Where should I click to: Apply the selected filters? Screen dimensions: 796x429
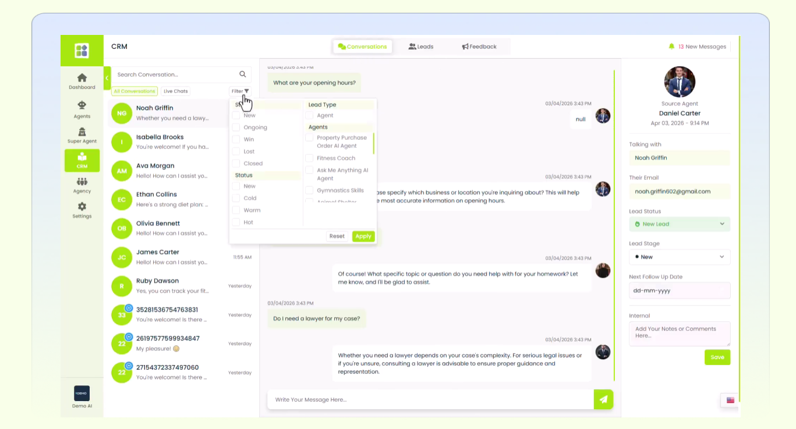[x=363, y=236]
